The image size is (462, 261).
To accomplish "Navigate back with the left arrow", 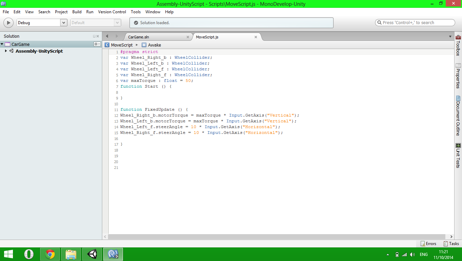I will 107,36.
